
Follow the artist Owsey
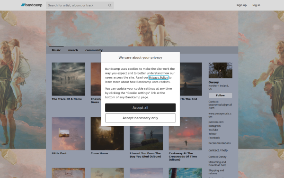[x=220, y=95]
